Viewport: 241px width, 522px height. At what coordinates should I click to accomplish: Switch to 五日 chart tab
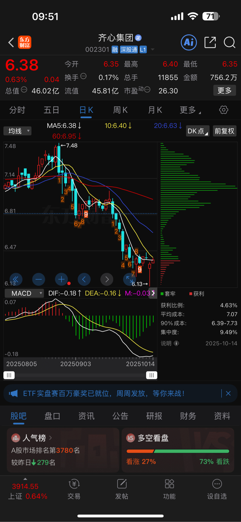click(51, 110)
